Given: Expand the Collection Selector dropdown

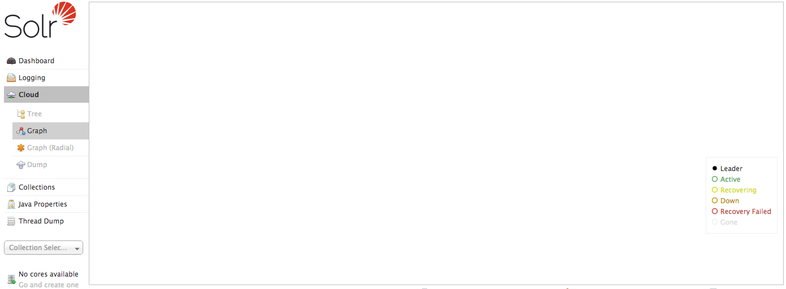Looking at the screenshot, I should coord(44,248).
